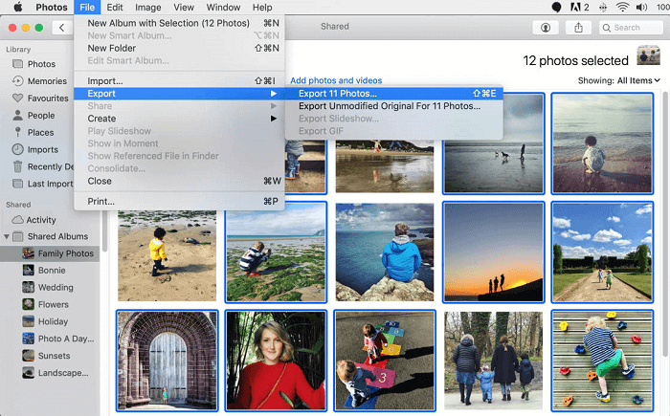Viewport: 670px width, 416px height.
Task: Select the woman in red sweater photo
Action: 276,361
